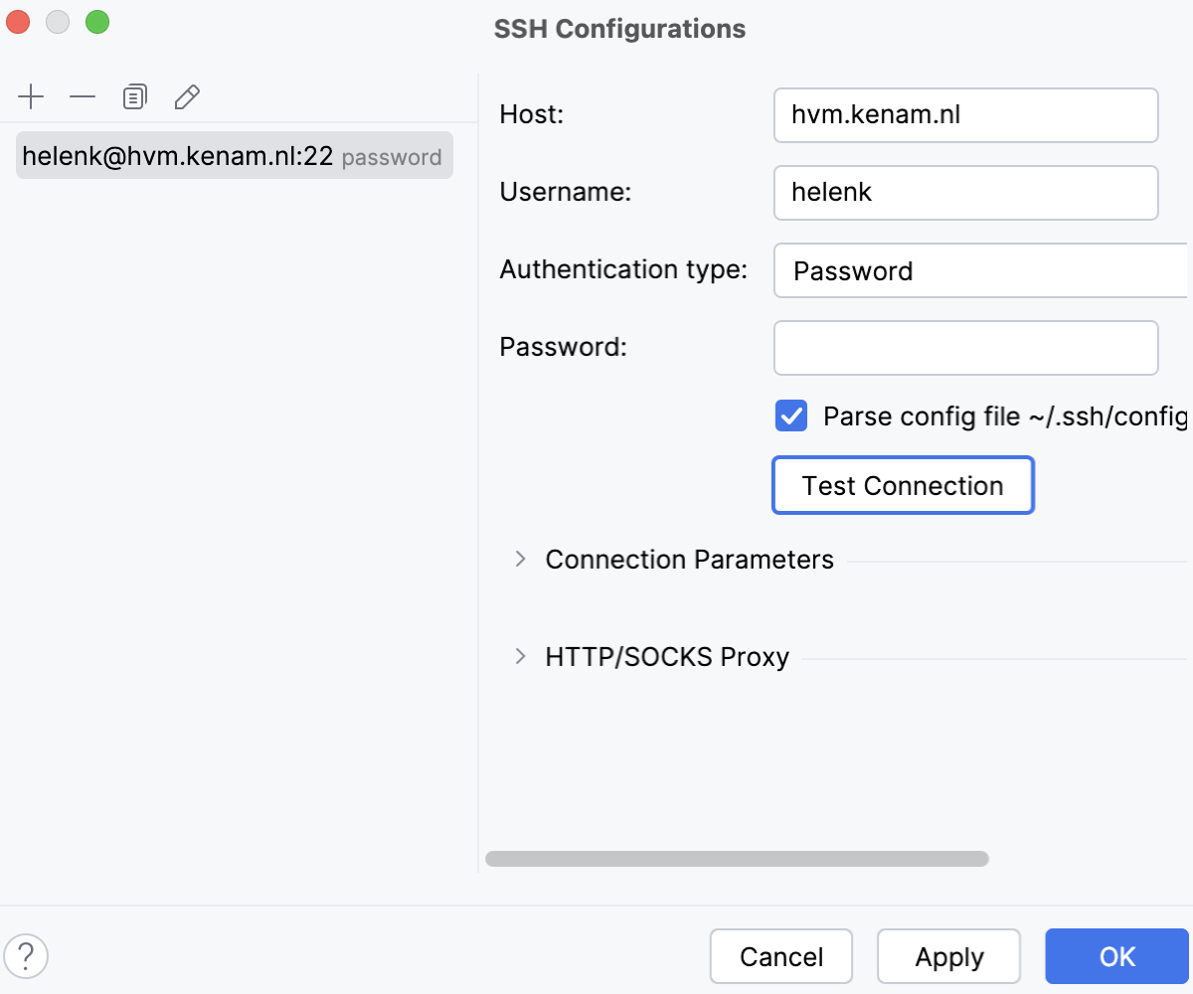Image resolution: width=1193 pixels, height=994 pixels.
Task: Expand HTTP/SOCKS Proxy section
Action: (x=519, y=656)
